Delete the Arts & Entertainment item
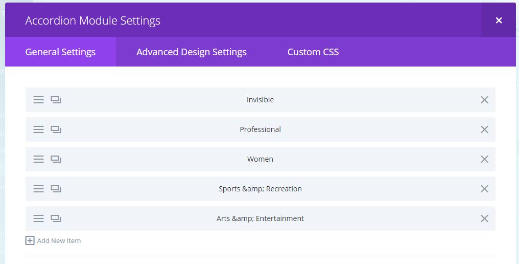The height and width of the screenshot is (264, 519). click(484, 218)
